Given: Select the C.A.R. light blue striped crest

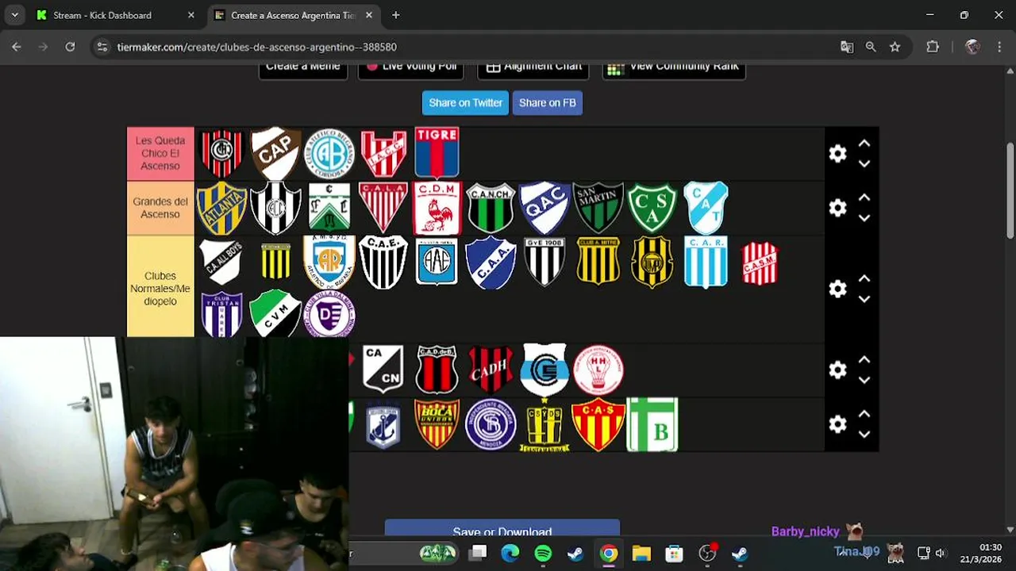Looking at the screenshot, I should pos(706,263).
